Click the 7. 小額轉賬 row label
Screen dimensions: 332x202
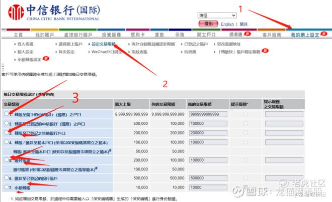click(x=20, y=188)
